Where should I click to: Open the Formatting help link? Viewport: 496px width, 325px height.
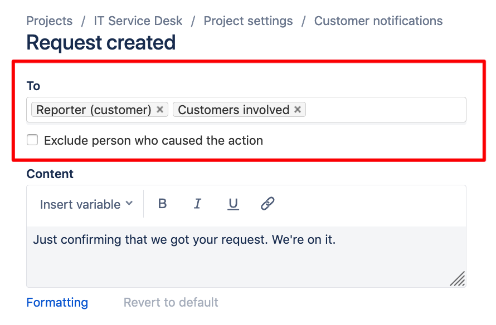click(x=57, y=303)
